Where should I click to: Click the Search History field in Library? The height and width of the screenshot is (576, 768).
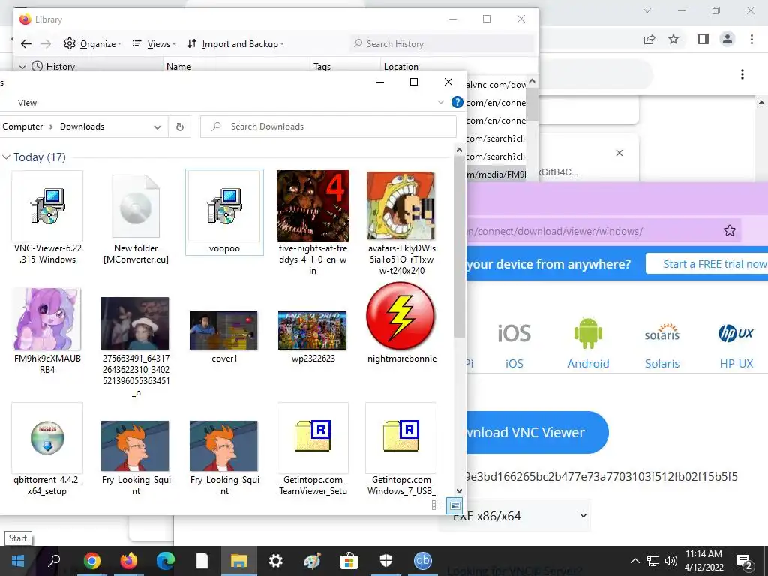click(442, 44)
